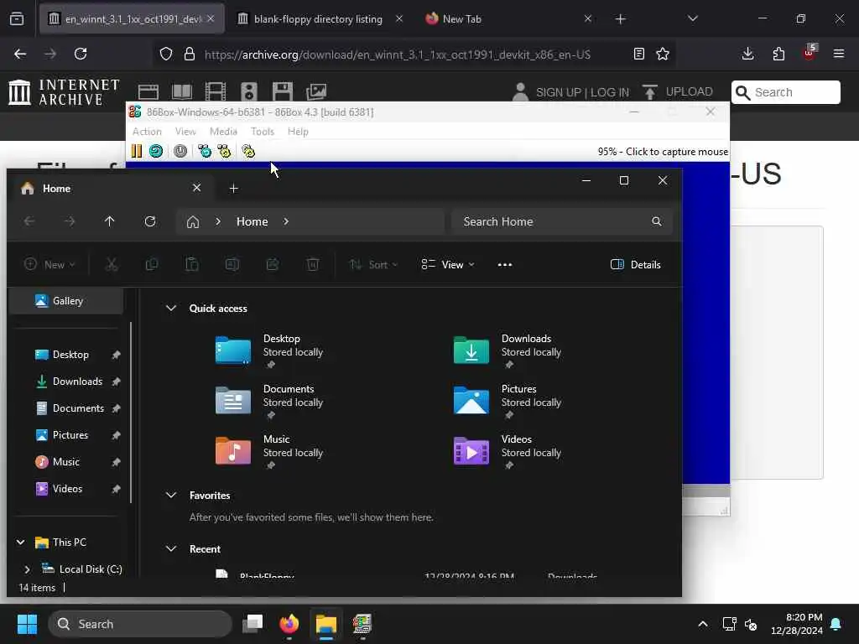Toggle Firefox reader view icon

pyautogui.click(x=638, y=54)
